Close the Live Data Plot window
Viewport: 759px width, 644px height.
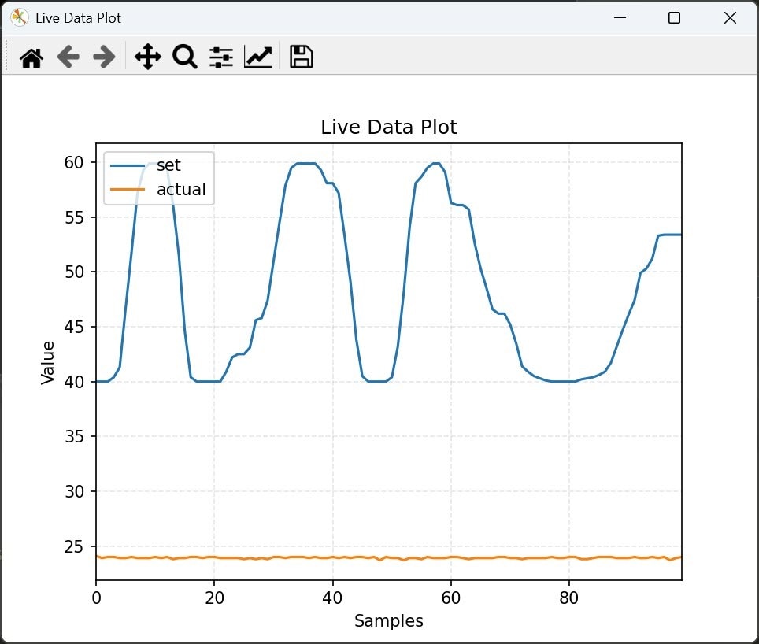tap(729, 17)
